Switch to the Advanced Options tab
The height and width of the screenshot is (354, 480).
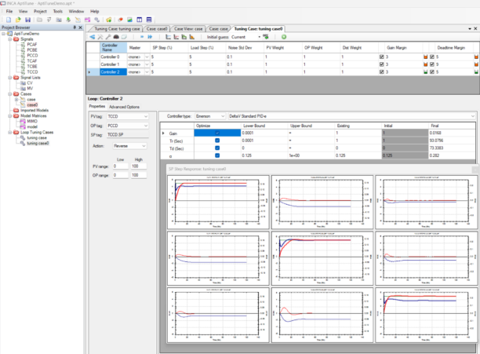coord(125,106)
